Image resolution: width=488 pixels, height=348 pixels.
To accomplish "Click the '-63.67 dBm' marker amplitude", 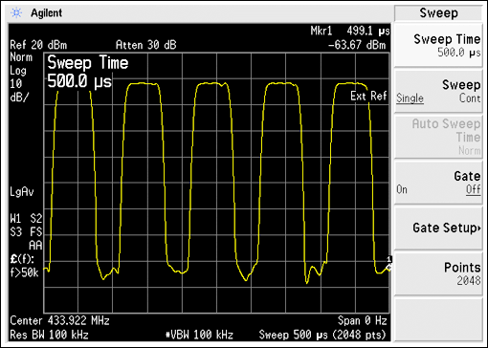I will click(x=357, y=45).
